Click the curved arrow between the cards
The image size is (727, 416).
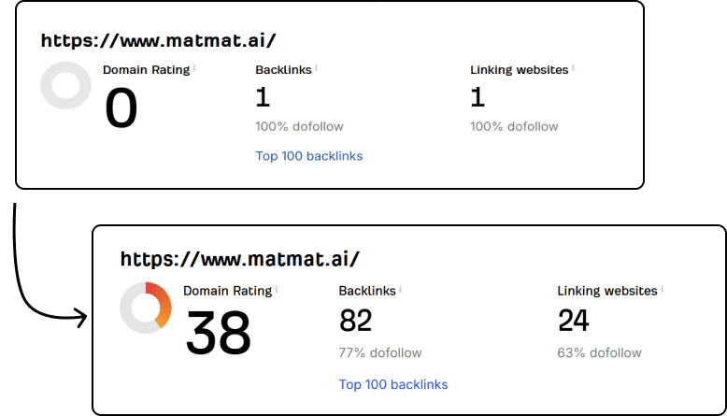(x=28, y=290)
